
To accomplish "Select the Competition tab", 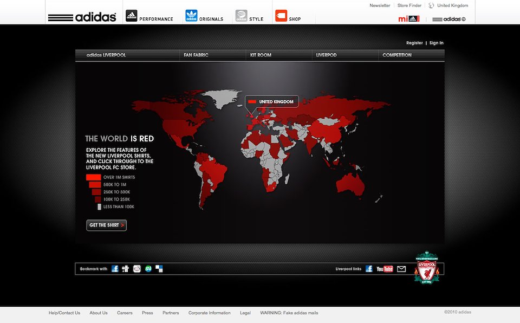I will click(397, 55).
